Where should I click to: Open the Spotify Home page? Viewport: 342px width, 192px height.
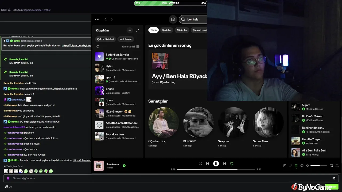click(x=173, y=19)
